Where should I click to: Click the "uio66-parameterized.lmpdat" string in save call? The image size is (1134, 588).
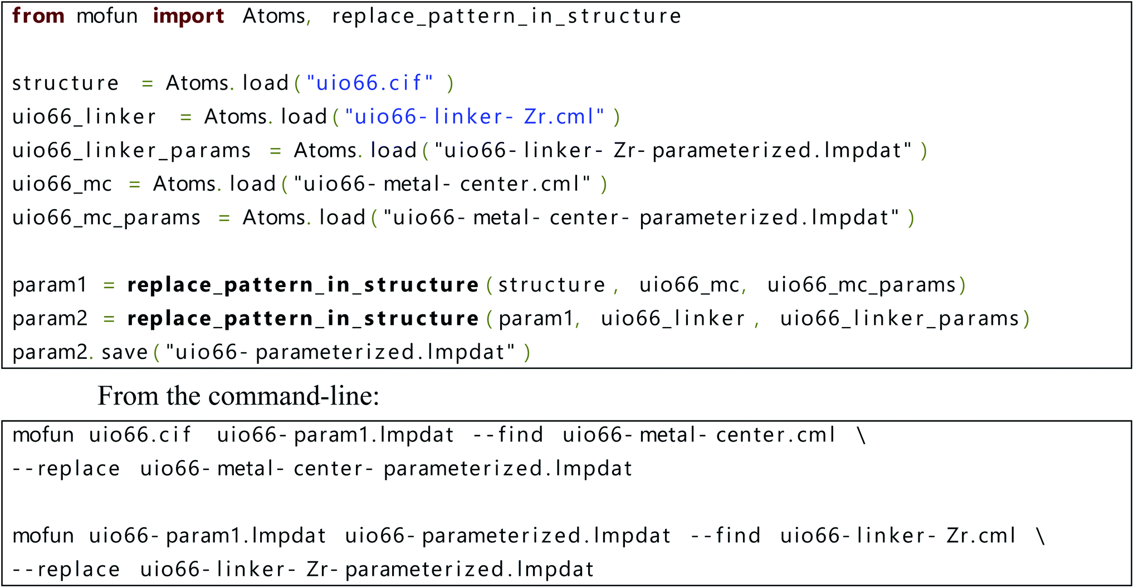click(340, 352)
